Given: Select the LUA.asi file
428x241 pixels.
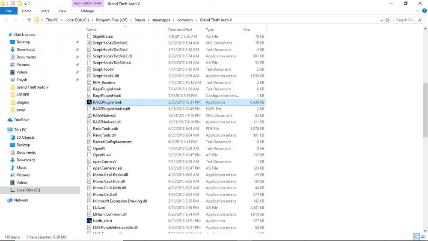Looking at the screenshot, I should click(x=99, y=208).
